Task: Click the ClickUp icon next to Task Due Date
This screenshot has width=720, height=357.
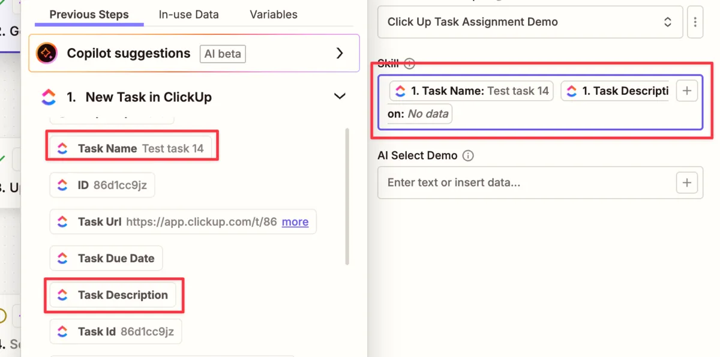Action: pos(63,258)
